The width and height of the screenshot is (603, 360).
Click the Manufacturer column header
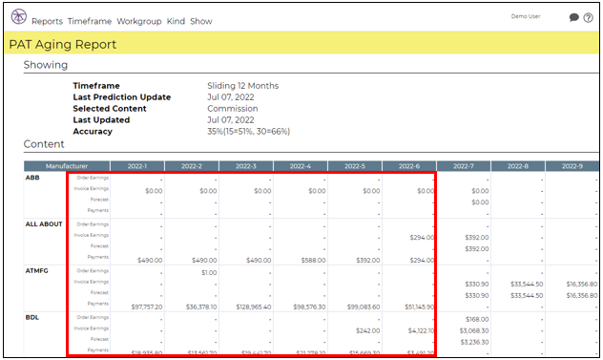tap(67, 166)
